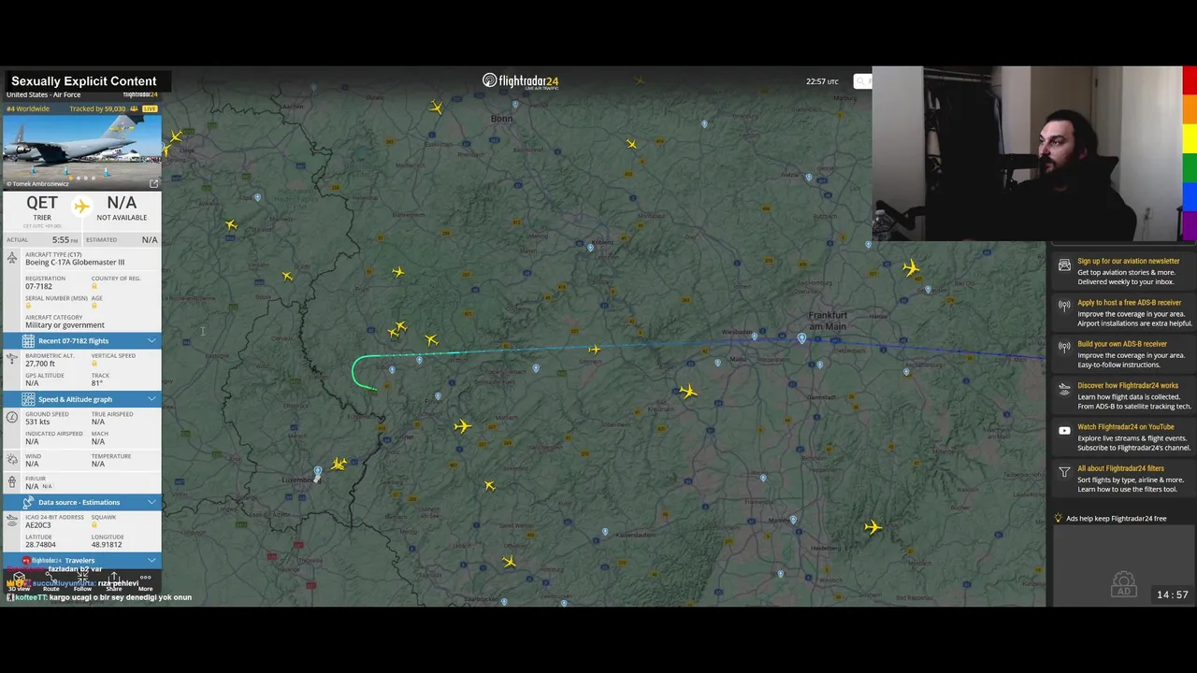The height and width of the screenshot is (673, 1197).
Task: Click the QET Trier origin airport
Action: pyautogui.click(x=42, y=208)
